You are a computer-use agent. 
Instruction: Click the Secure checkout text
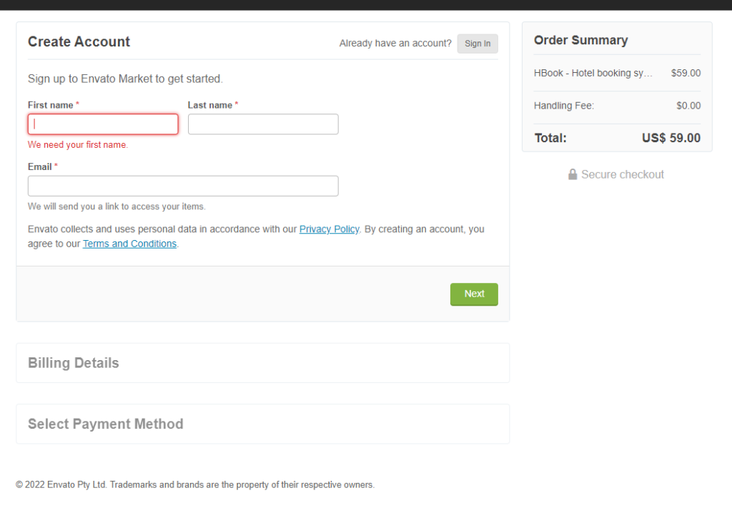point(623,174)
